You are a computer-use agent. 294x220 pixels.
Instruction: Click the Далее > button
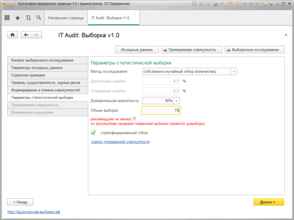pos(269,202)
